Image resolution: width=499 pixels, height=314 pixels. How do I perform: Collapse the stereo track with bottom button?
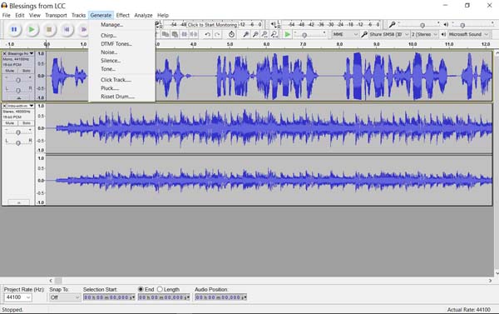(19, 202)
